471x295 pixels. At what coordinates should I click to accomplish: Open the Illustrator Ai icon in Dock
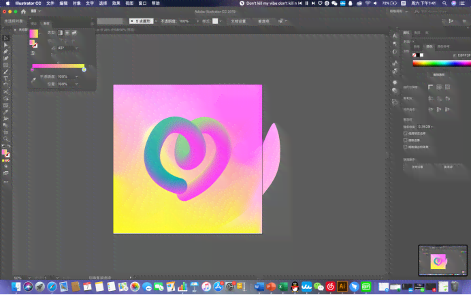pyautogui.click(x=342, y=287)
